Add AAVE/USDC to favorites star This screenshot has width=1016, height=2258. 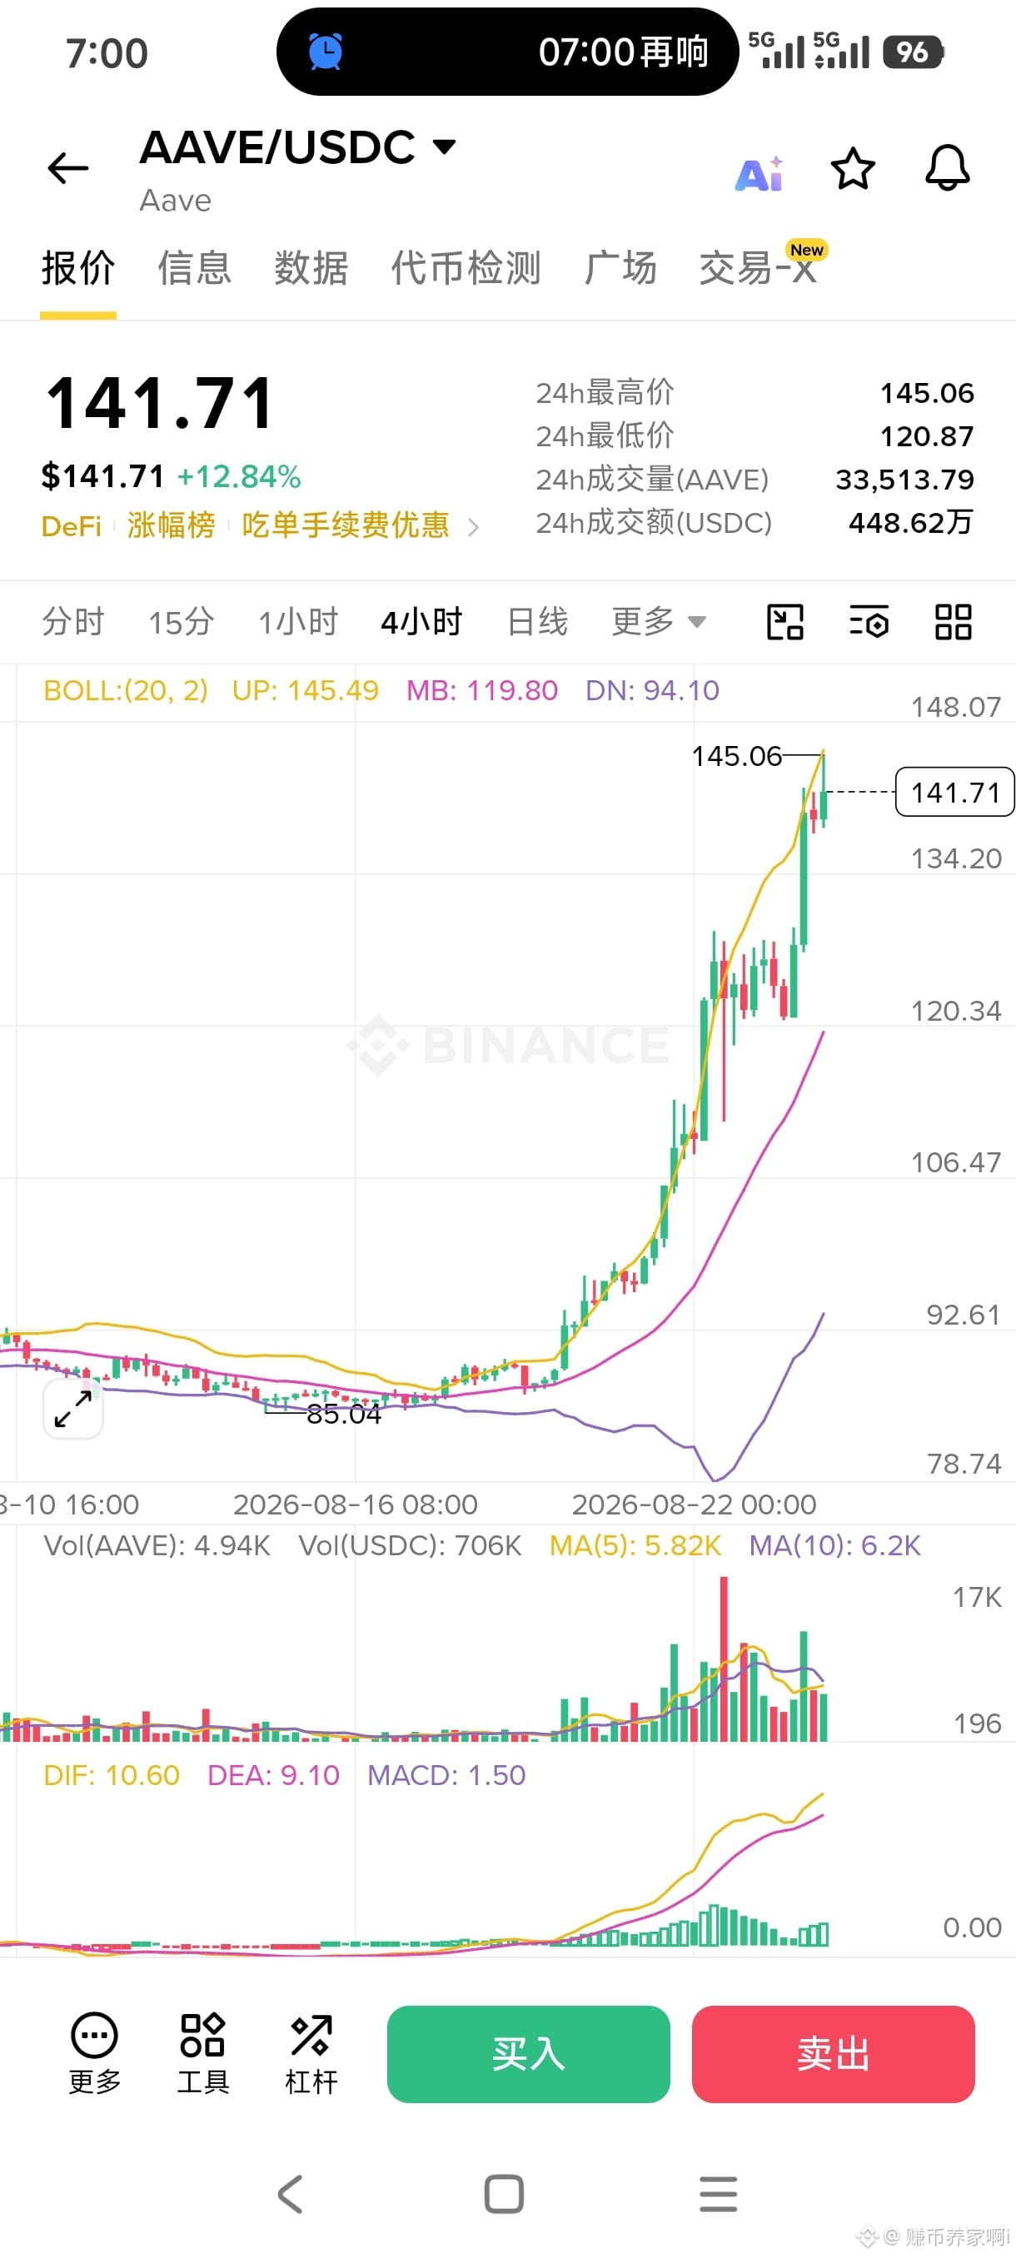[852, 168]
